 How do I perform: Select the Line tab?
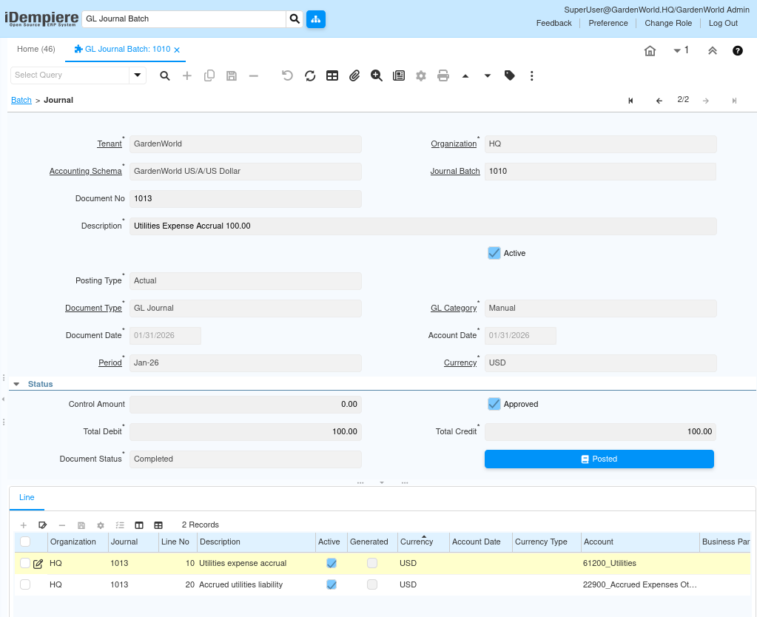point(27,498)
